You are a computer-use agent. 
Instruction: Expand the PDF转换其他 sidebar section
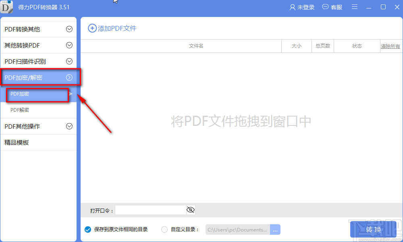pyautogui.click(x=38, y=28)
